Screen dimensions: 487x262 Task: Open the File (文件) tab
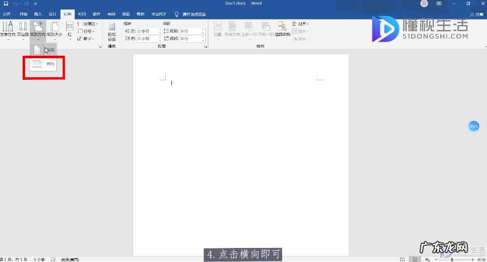[x=7, y=14]
